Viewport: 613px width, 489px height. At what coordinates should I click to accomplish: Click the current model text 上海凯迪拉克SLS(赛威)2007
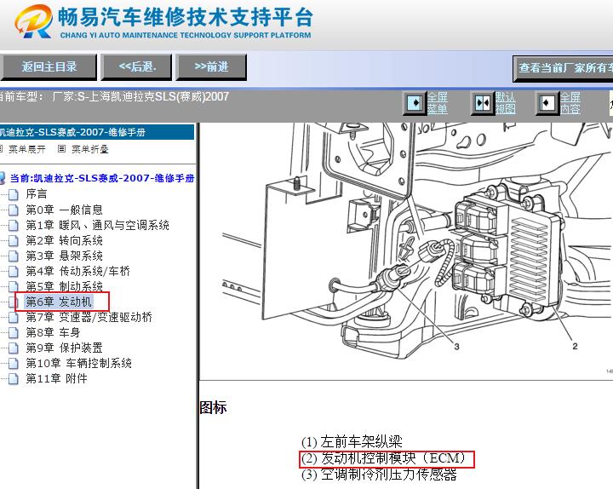159,96
